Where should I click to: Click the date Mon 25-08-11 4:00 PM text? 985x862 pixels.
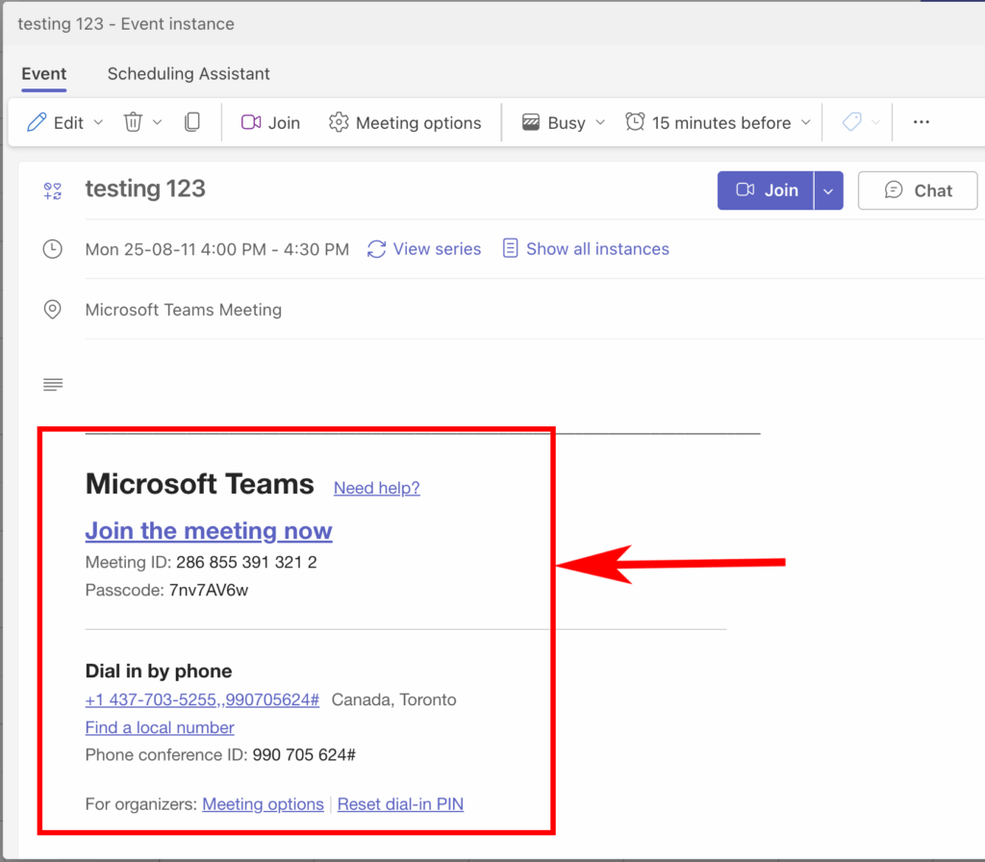click(x=217, y=249)
